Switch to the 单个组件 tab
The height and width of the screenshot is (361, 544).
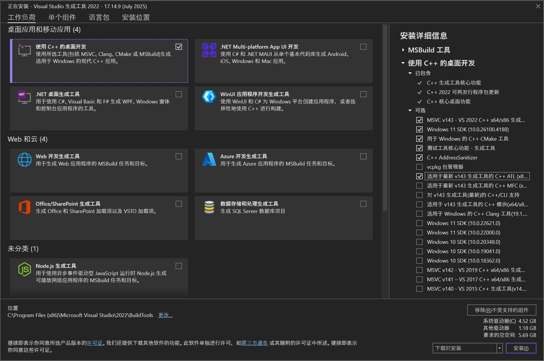pos(62,17)
